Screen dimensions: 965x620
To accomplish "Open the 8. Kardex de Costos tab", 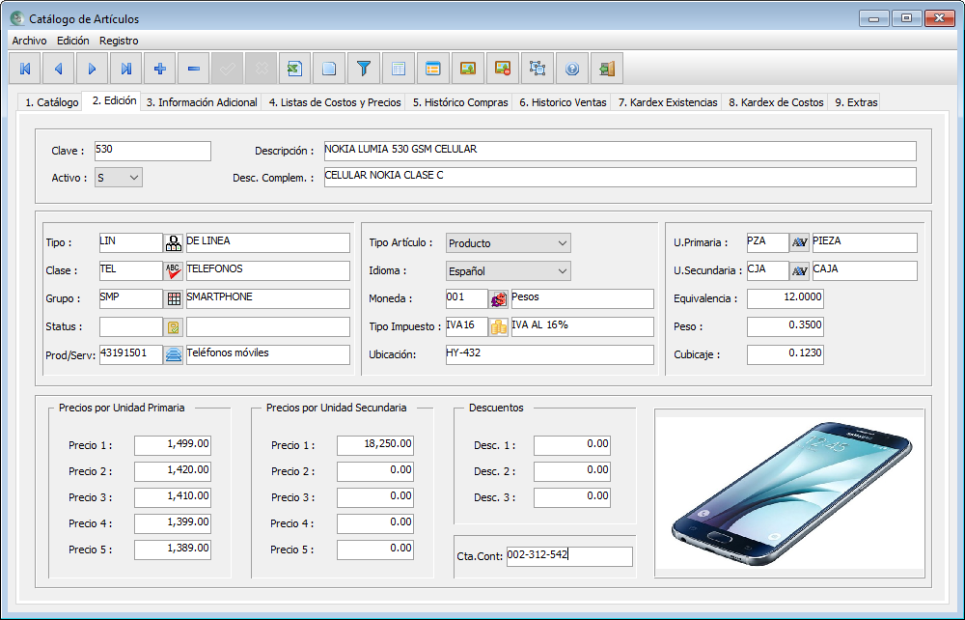I will (x=776, y=102).
